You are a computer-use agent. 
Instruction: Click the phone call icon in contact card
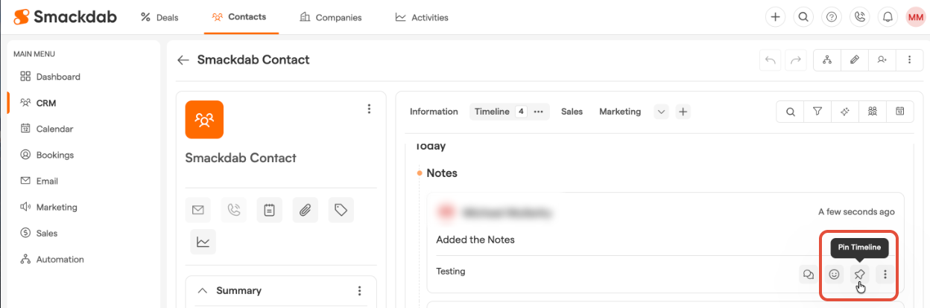pyautogui.click(x=234, y=211)
